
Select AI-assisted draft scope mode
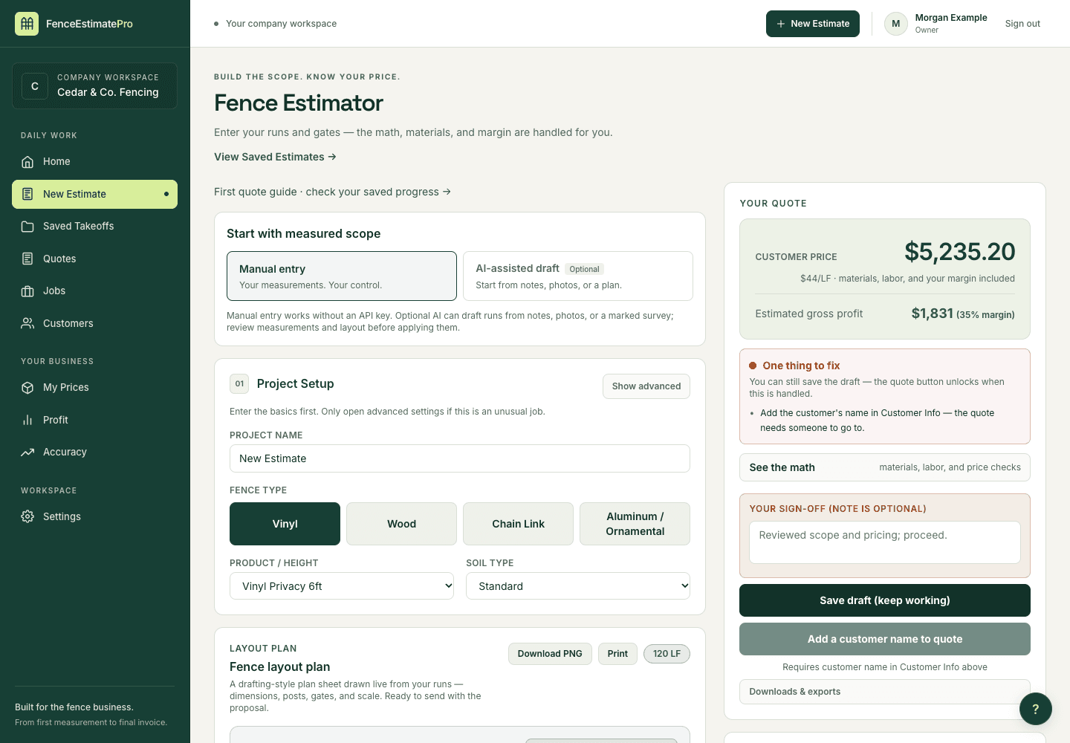tap(578, 276)
